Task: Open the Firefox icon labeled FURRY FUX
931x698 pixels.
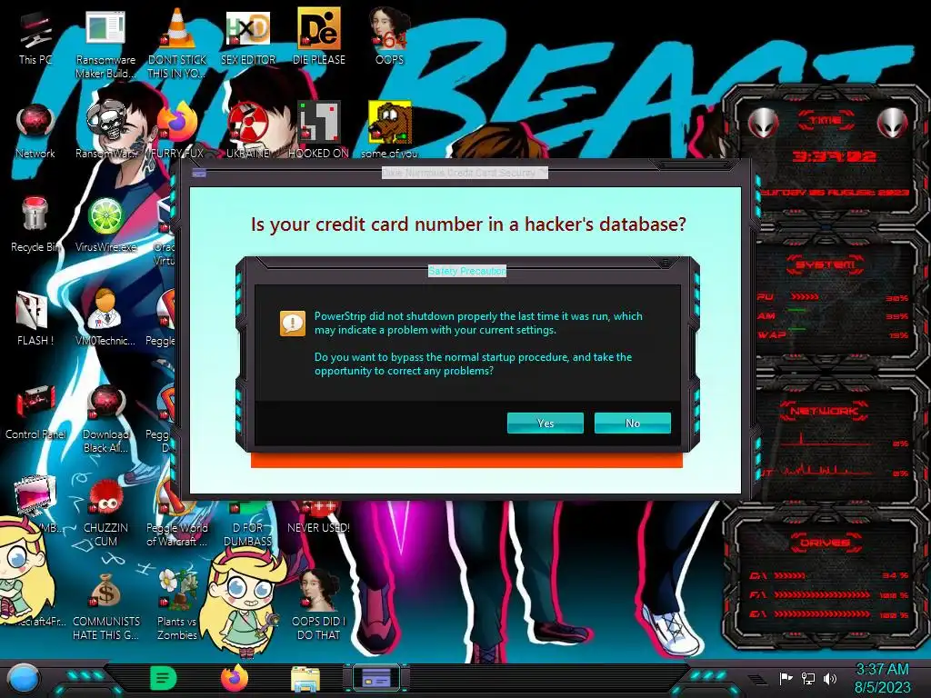Action: point(177,131)
